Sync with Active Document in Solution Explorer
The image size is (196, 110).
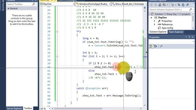(179, 5)
